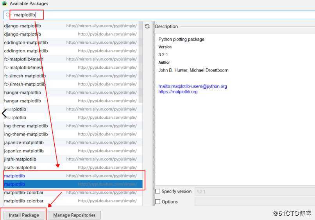Select the highlighted matplotlib douban row
The image size is (315, 220).
73,184
